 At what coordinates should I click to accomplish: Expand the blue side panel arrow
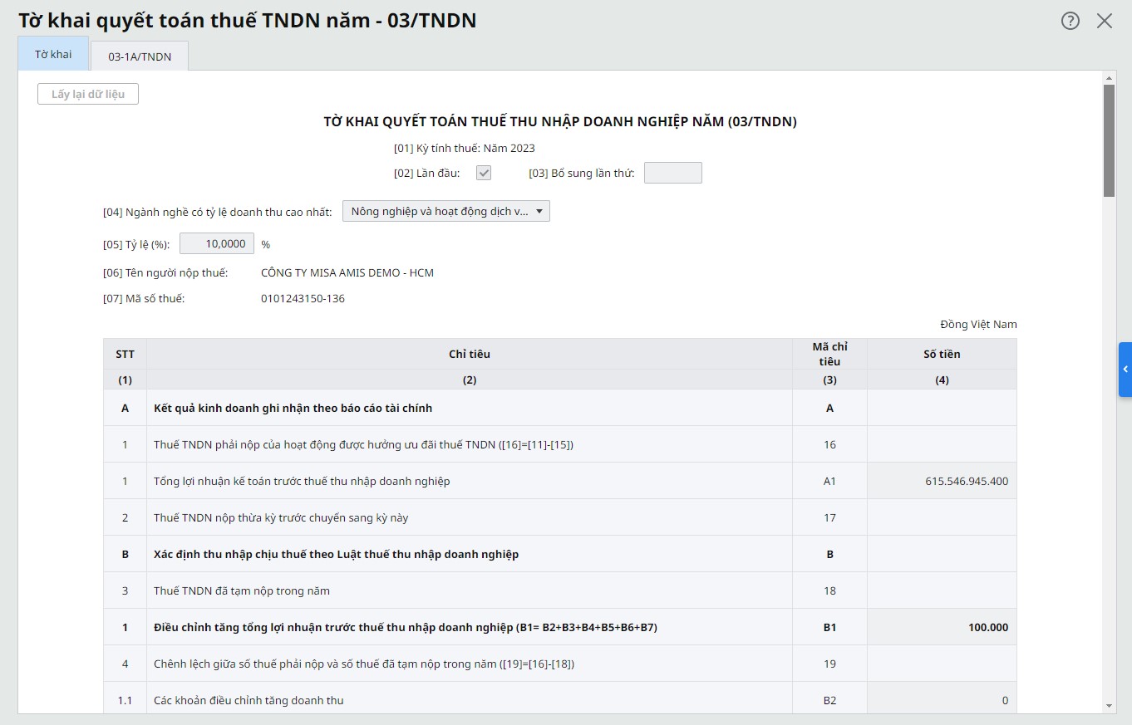click(x=1125, y=369)
